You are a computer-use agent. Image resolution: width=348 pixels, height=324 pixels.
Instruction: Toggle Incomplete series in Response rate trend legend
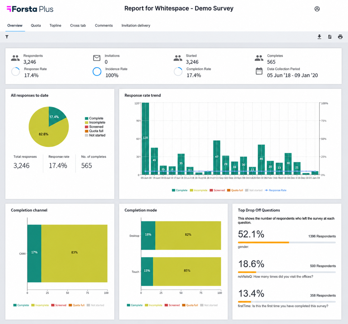pyautogui.click(x=198, y=190)
